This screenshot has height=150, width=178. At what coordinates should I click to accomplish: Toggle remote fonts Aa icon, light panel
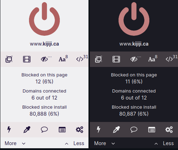63,59
